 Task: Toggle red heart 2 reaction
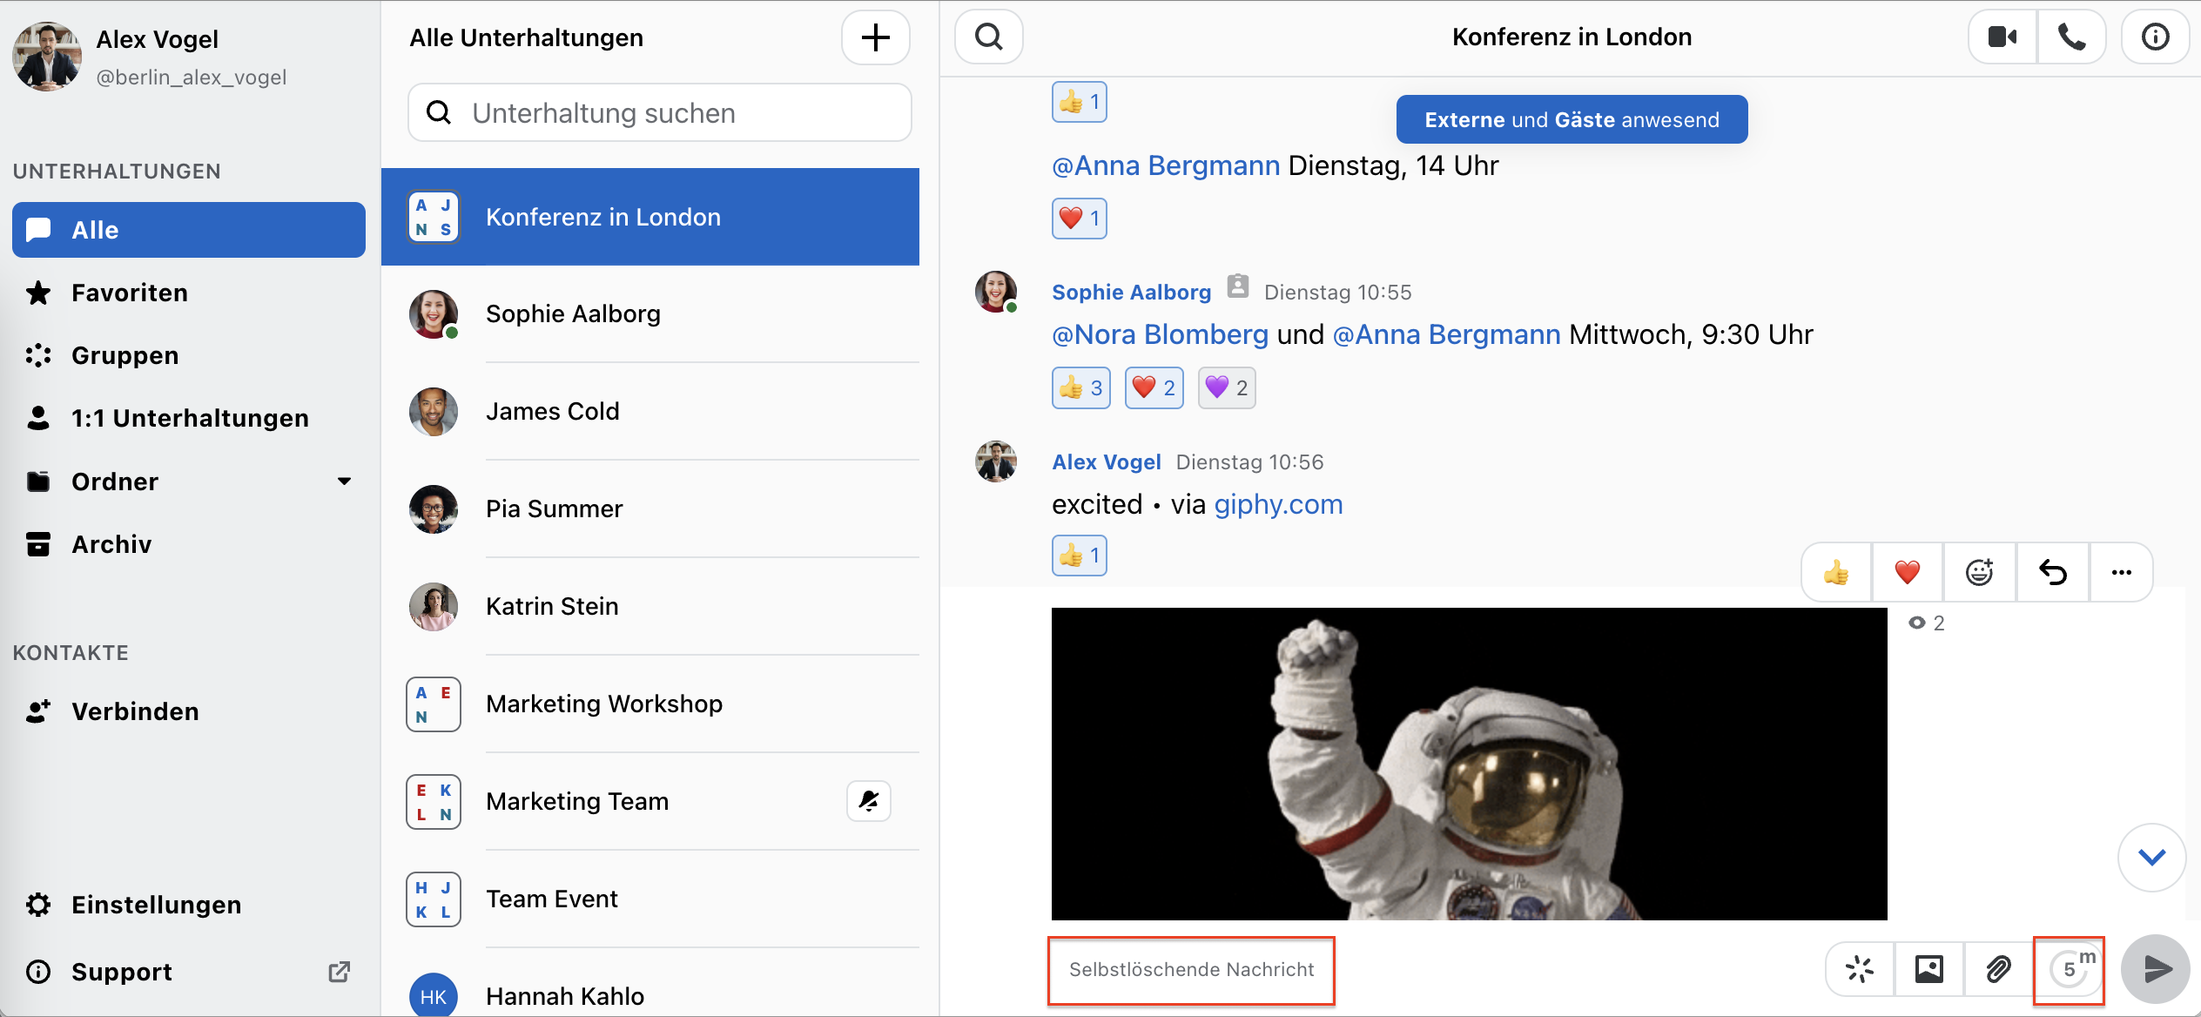pos(1154,388)
